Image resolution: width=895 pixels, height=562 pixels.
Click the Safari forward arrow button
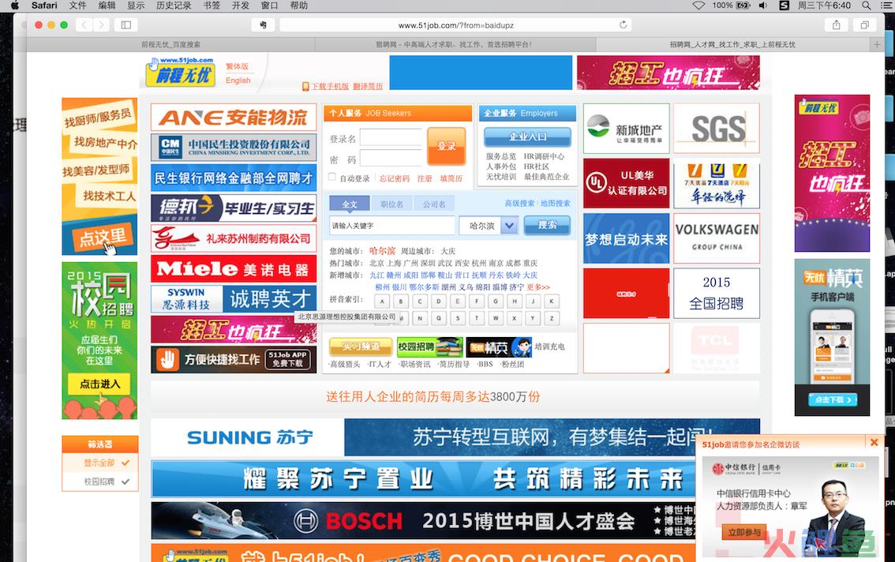[x=101, y=24]
